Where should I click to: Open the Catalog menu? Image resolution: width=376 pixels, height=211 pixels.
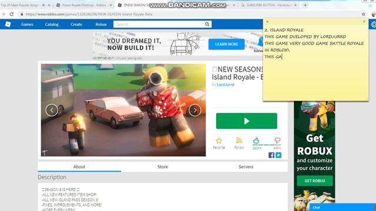click(52, 24)
